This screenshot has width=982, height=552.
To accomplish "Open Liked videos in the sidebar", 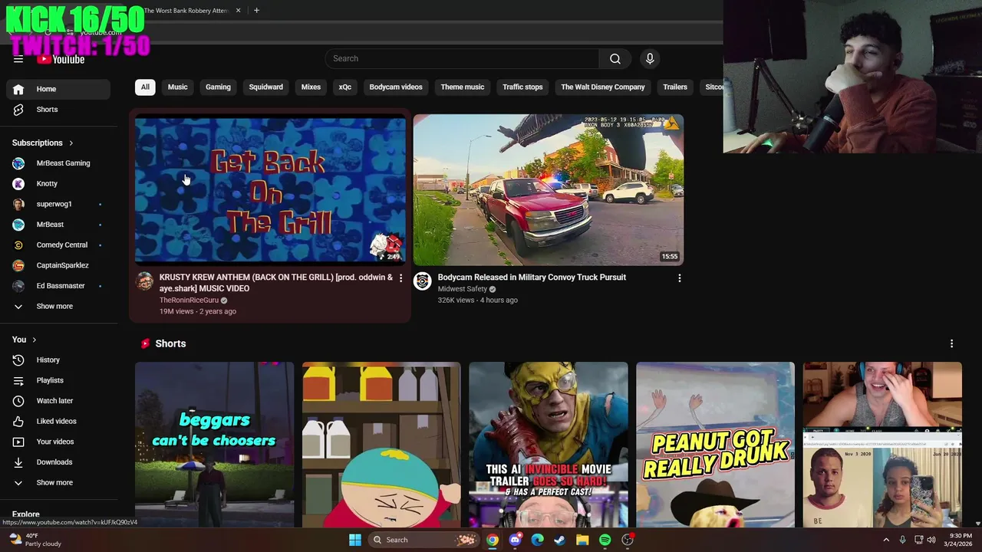I will (58, 421).
